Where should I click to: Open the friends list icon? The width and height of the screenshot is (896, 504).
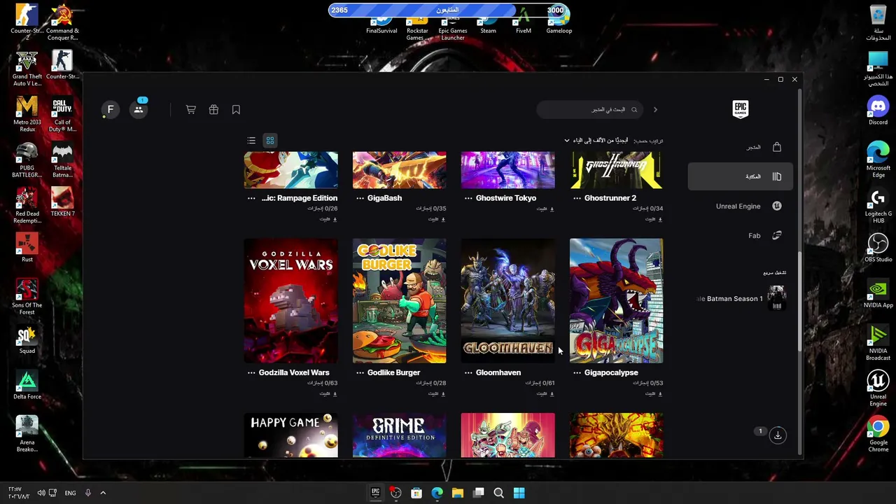(x=139, y=109)
